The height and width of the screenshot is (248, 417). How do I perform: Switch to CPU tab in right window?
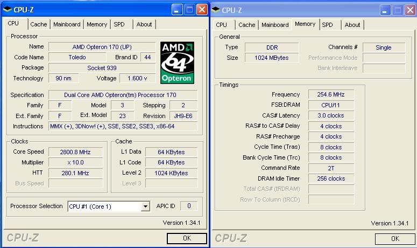(221, 25)
